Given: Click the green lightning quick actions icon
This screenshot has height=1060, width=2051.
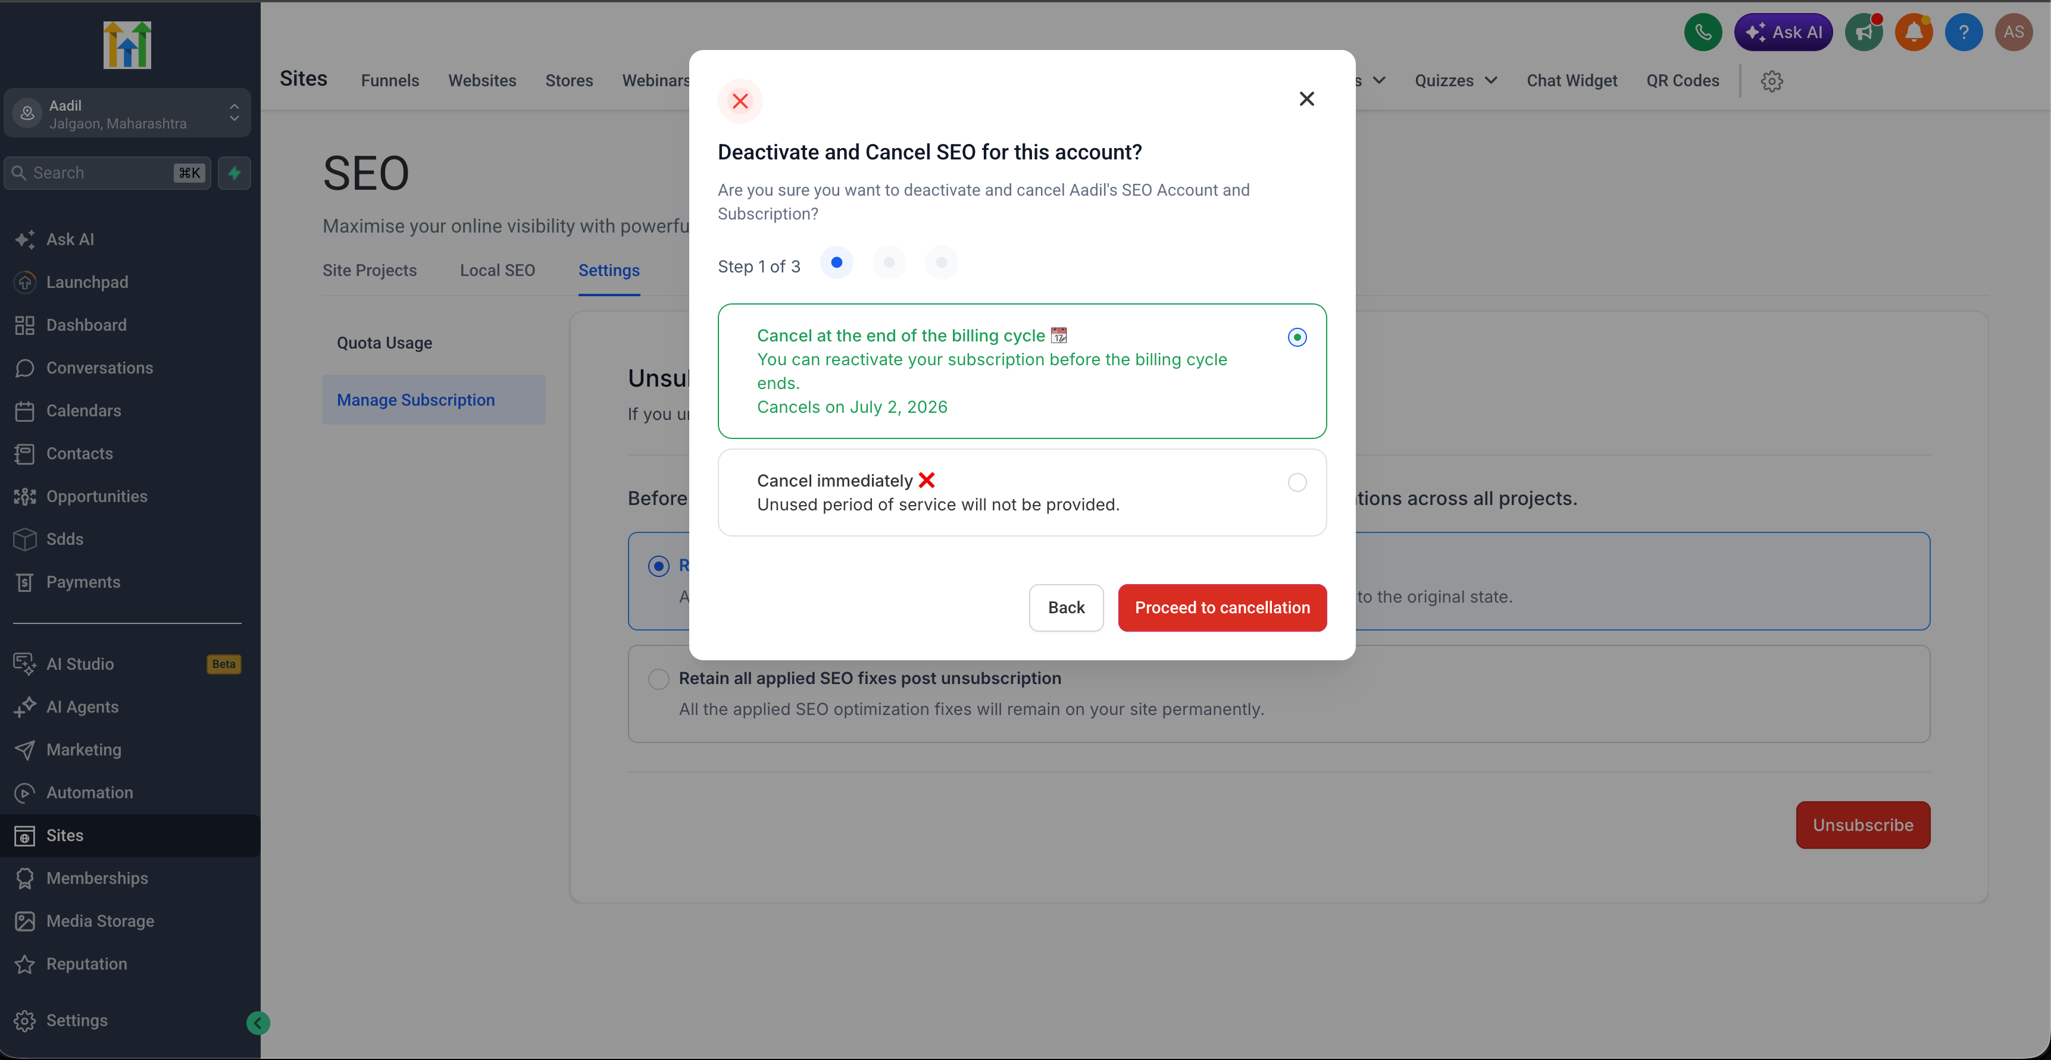Looking at the screenshot, I should tap(234, 173).
